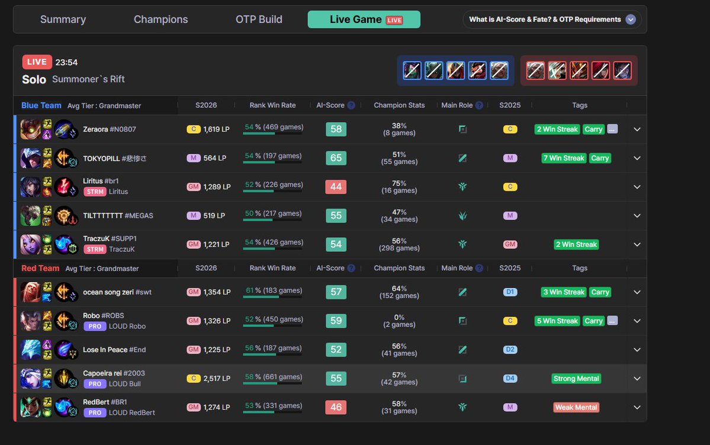
Task: Click ocean song zeri's champion portrait
Action: click(30, 292)
